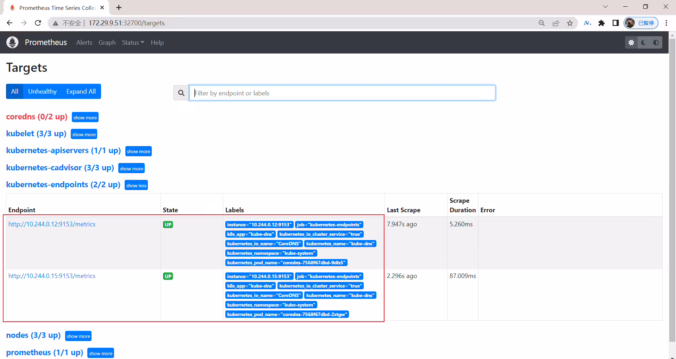The height and width of the screenshot is (359, 676).
Task: Toggle the browser side panel icon
Action: coord(615,23)
